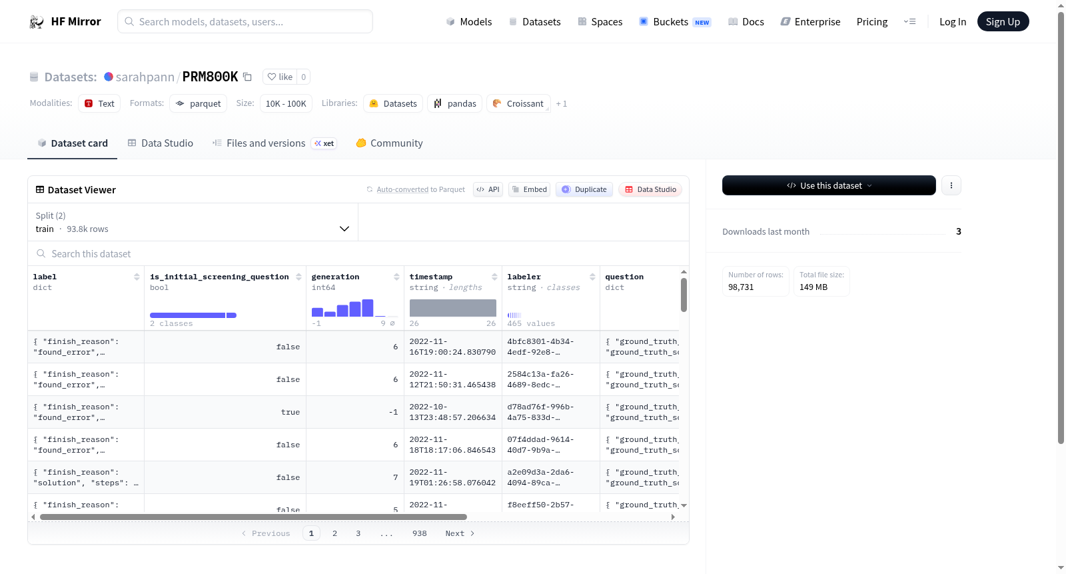Click the Datasets breadcrumb label
1066x574 pixels.
point(70,77)
